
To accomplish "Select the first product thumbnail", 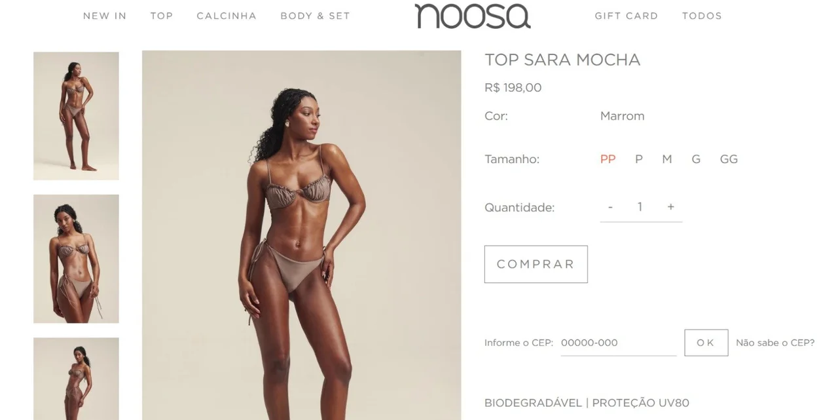I will pyautogui.click(x=76, y=116).
